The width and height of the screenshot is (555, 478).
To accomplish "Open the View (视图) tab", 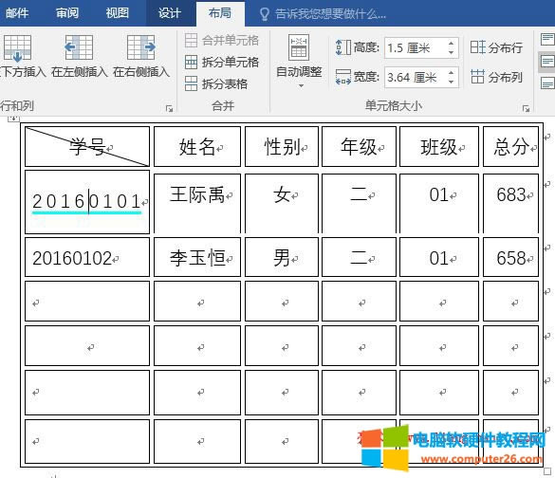I will click(117, 13).
